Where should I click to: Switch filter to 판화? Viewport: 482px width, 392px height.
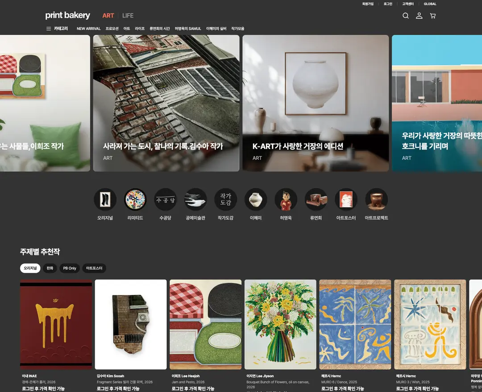(50, 268)
